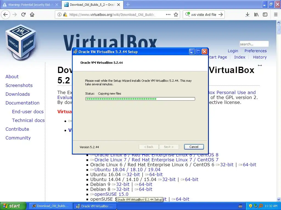Click the VirtualBox cube logo
Screen dimensions: 281x210
(21, 42)
